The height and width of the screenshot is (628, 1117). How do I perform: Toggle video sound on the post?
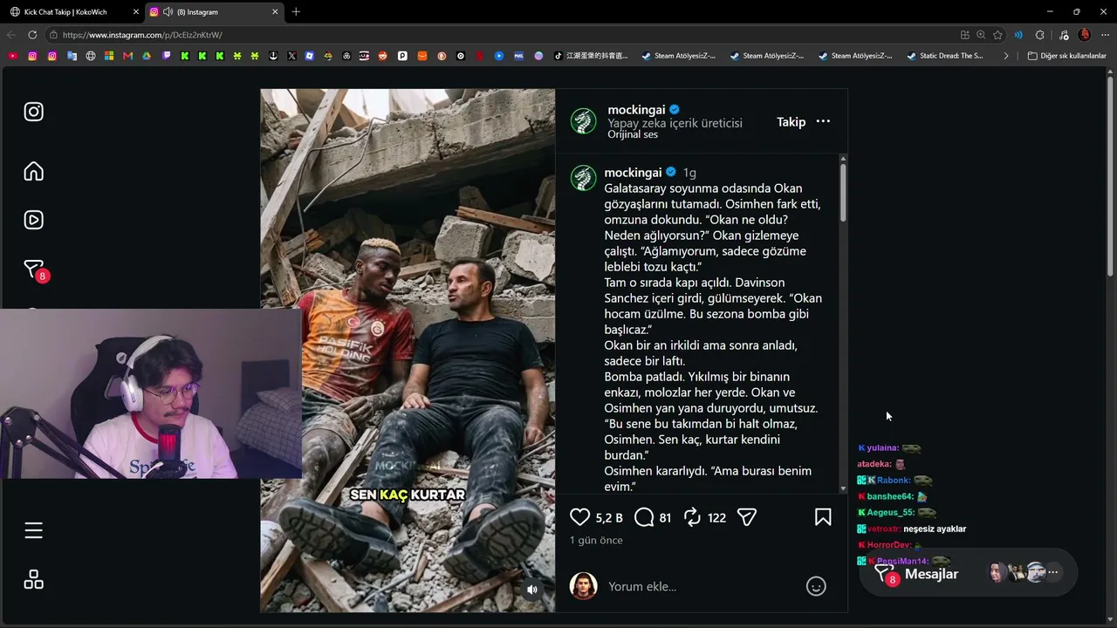coord(532,590)
